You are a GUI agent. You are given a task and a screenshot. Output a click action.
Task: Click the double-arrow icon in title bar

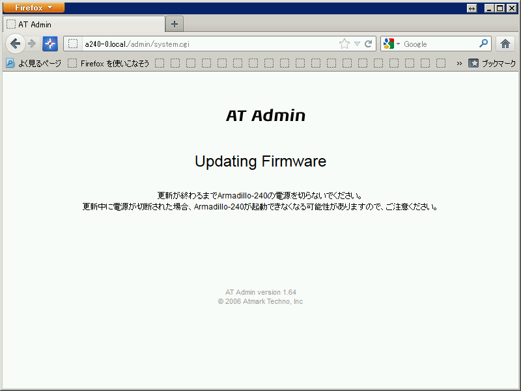472,8
